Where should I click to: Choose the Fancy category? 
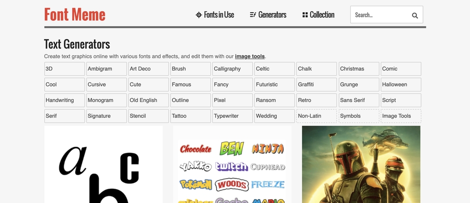pyautogui.click(x=233, y=85)
